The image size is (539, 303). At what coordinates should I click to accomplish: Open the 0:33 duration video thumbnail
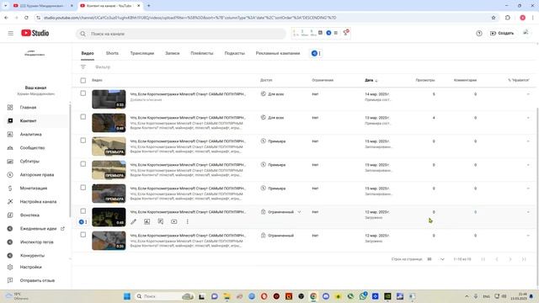[x=109, y=99]
